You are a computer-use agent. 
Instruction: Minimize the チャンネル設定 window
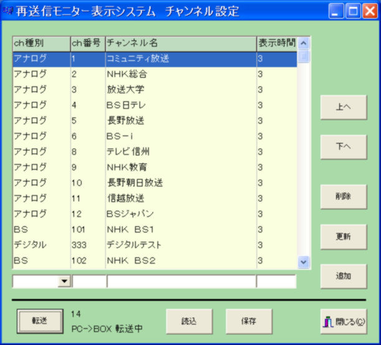pos(336,11)
